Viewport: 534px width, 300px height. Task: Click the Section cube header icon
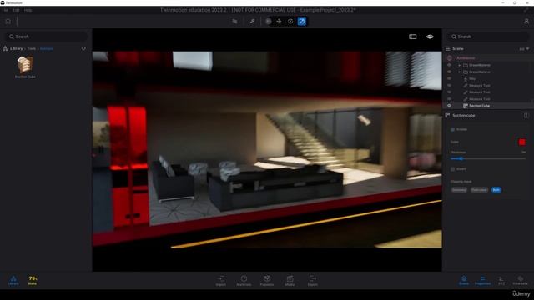[447, 116]
